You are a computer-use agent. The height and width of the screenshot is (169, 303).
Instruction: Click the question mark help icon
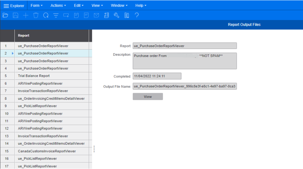137,15
